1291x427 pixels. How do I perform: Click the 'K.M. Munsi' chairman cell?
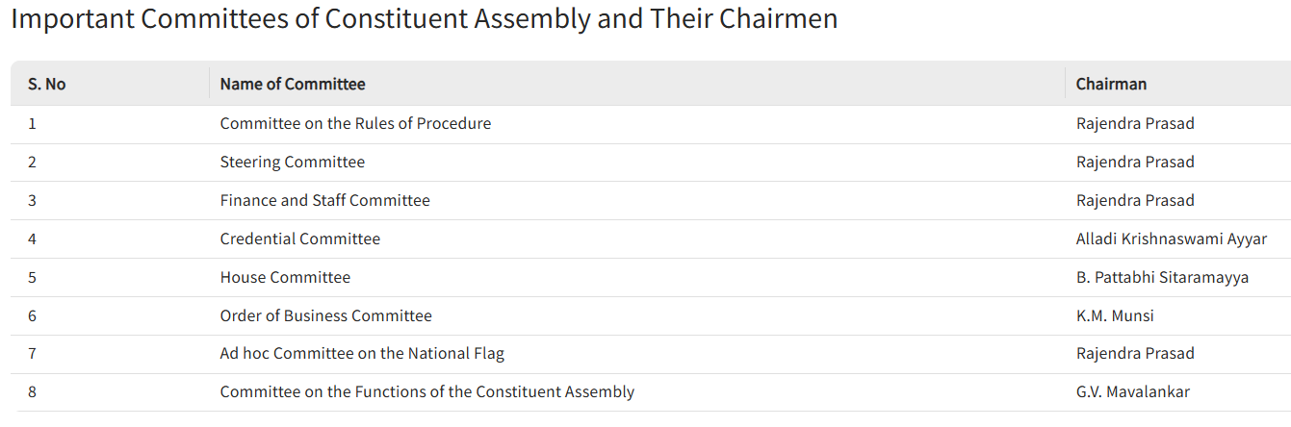click(1115, 315)
